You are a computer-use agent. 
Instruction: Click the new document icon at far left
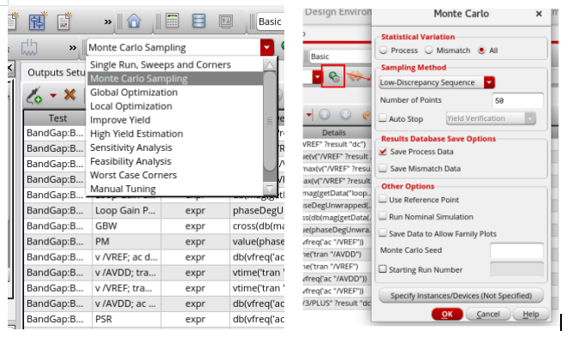pos(12,21)
